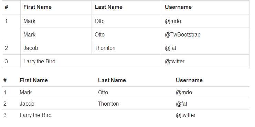Select the @mdo cell in bordered table
Screen dimensions: 255x127
click(173, 21)
